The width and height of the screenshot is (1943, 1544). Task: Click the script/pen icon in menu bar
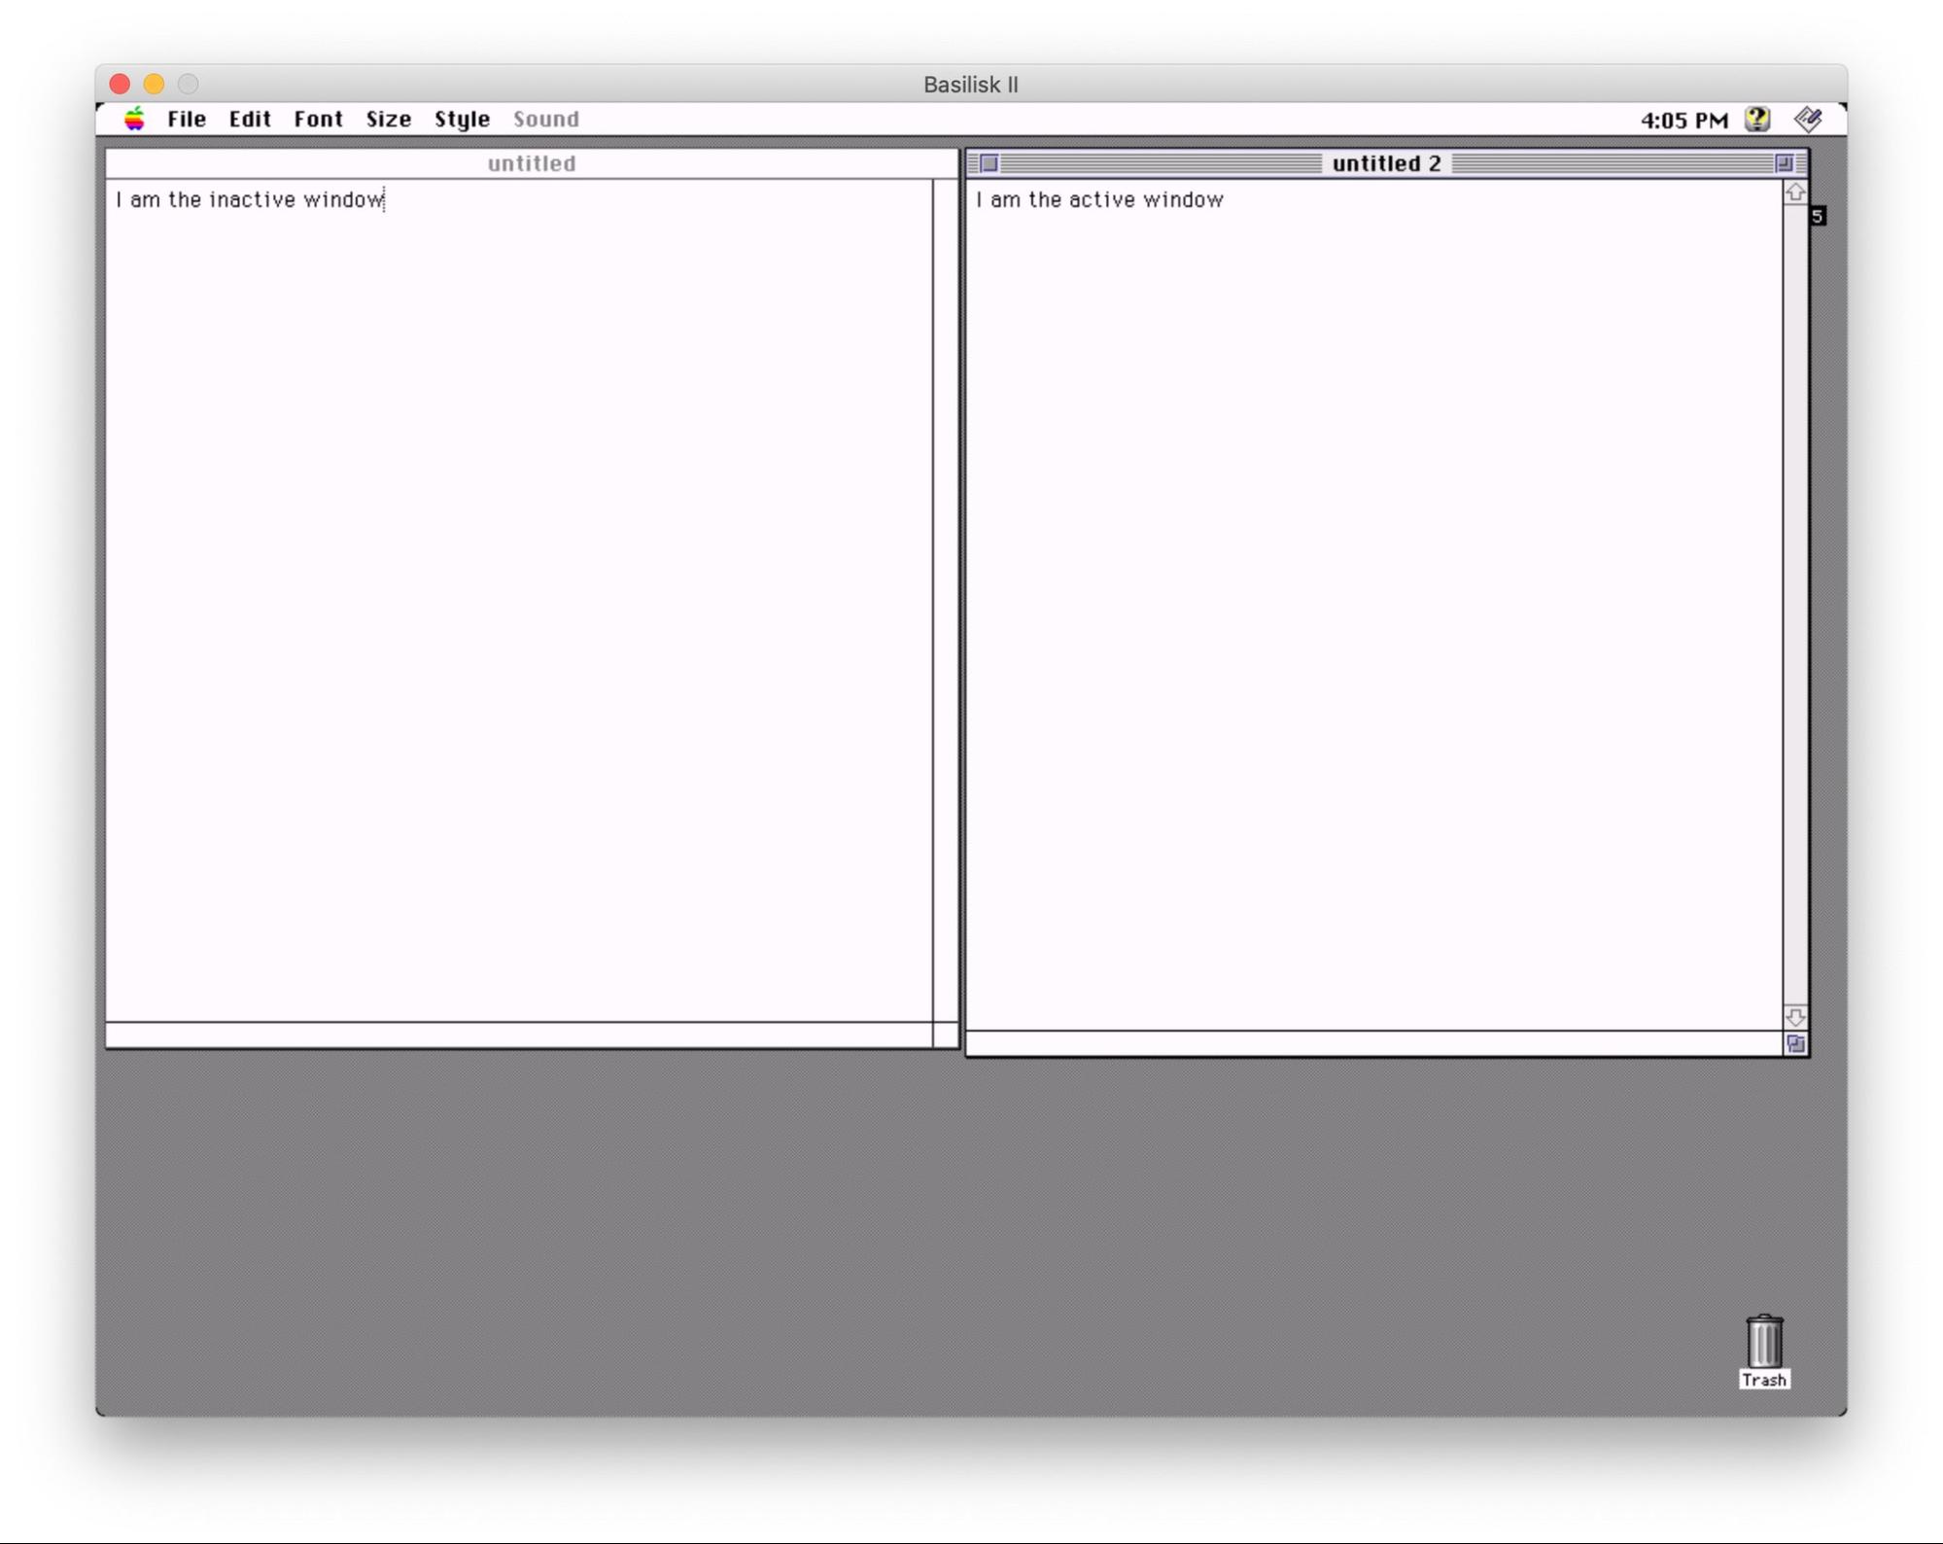click(x=1811, y=119)
